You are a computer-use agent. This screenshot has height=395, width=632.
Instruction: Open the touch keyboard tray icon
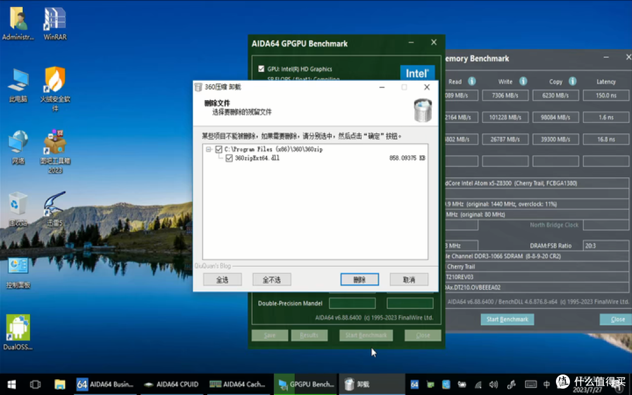pos(531,384)
